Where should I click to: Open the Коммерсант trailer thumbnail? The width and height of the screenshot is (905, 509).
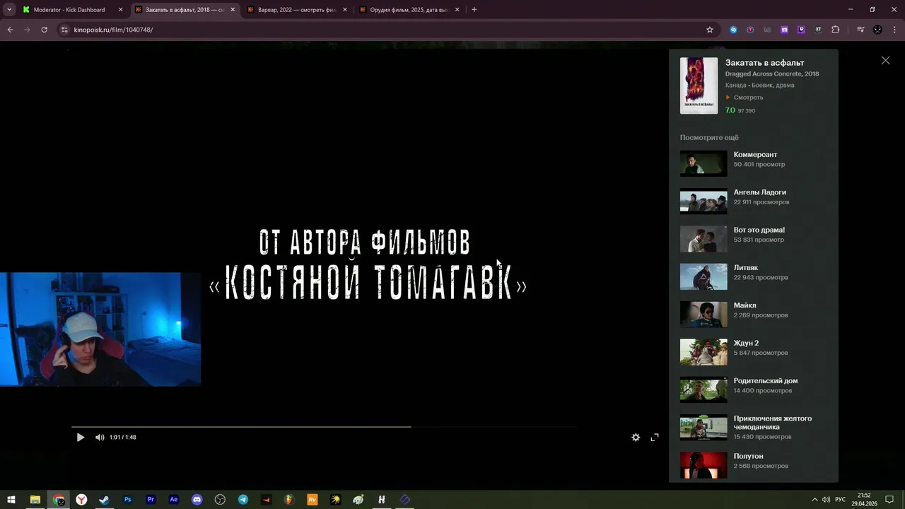pyautogui.click(x=703, y=163)
